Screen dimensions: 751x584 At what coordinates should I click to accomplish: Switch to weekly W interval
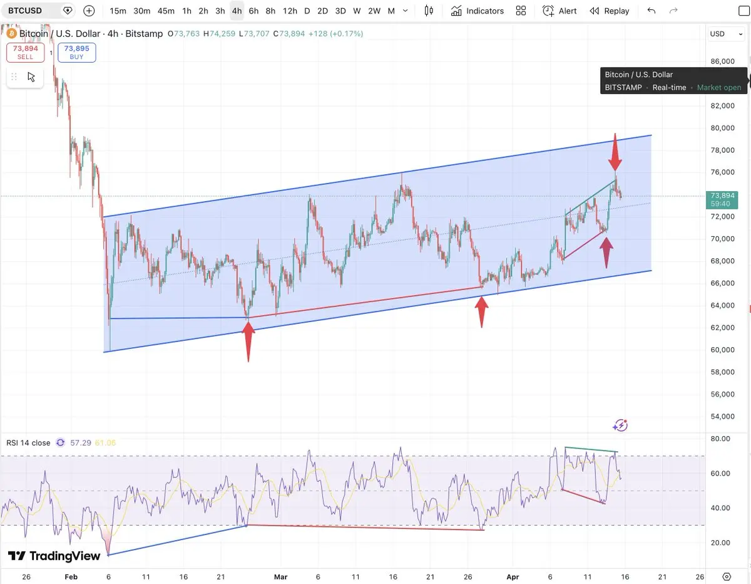(x=357, y=11)
